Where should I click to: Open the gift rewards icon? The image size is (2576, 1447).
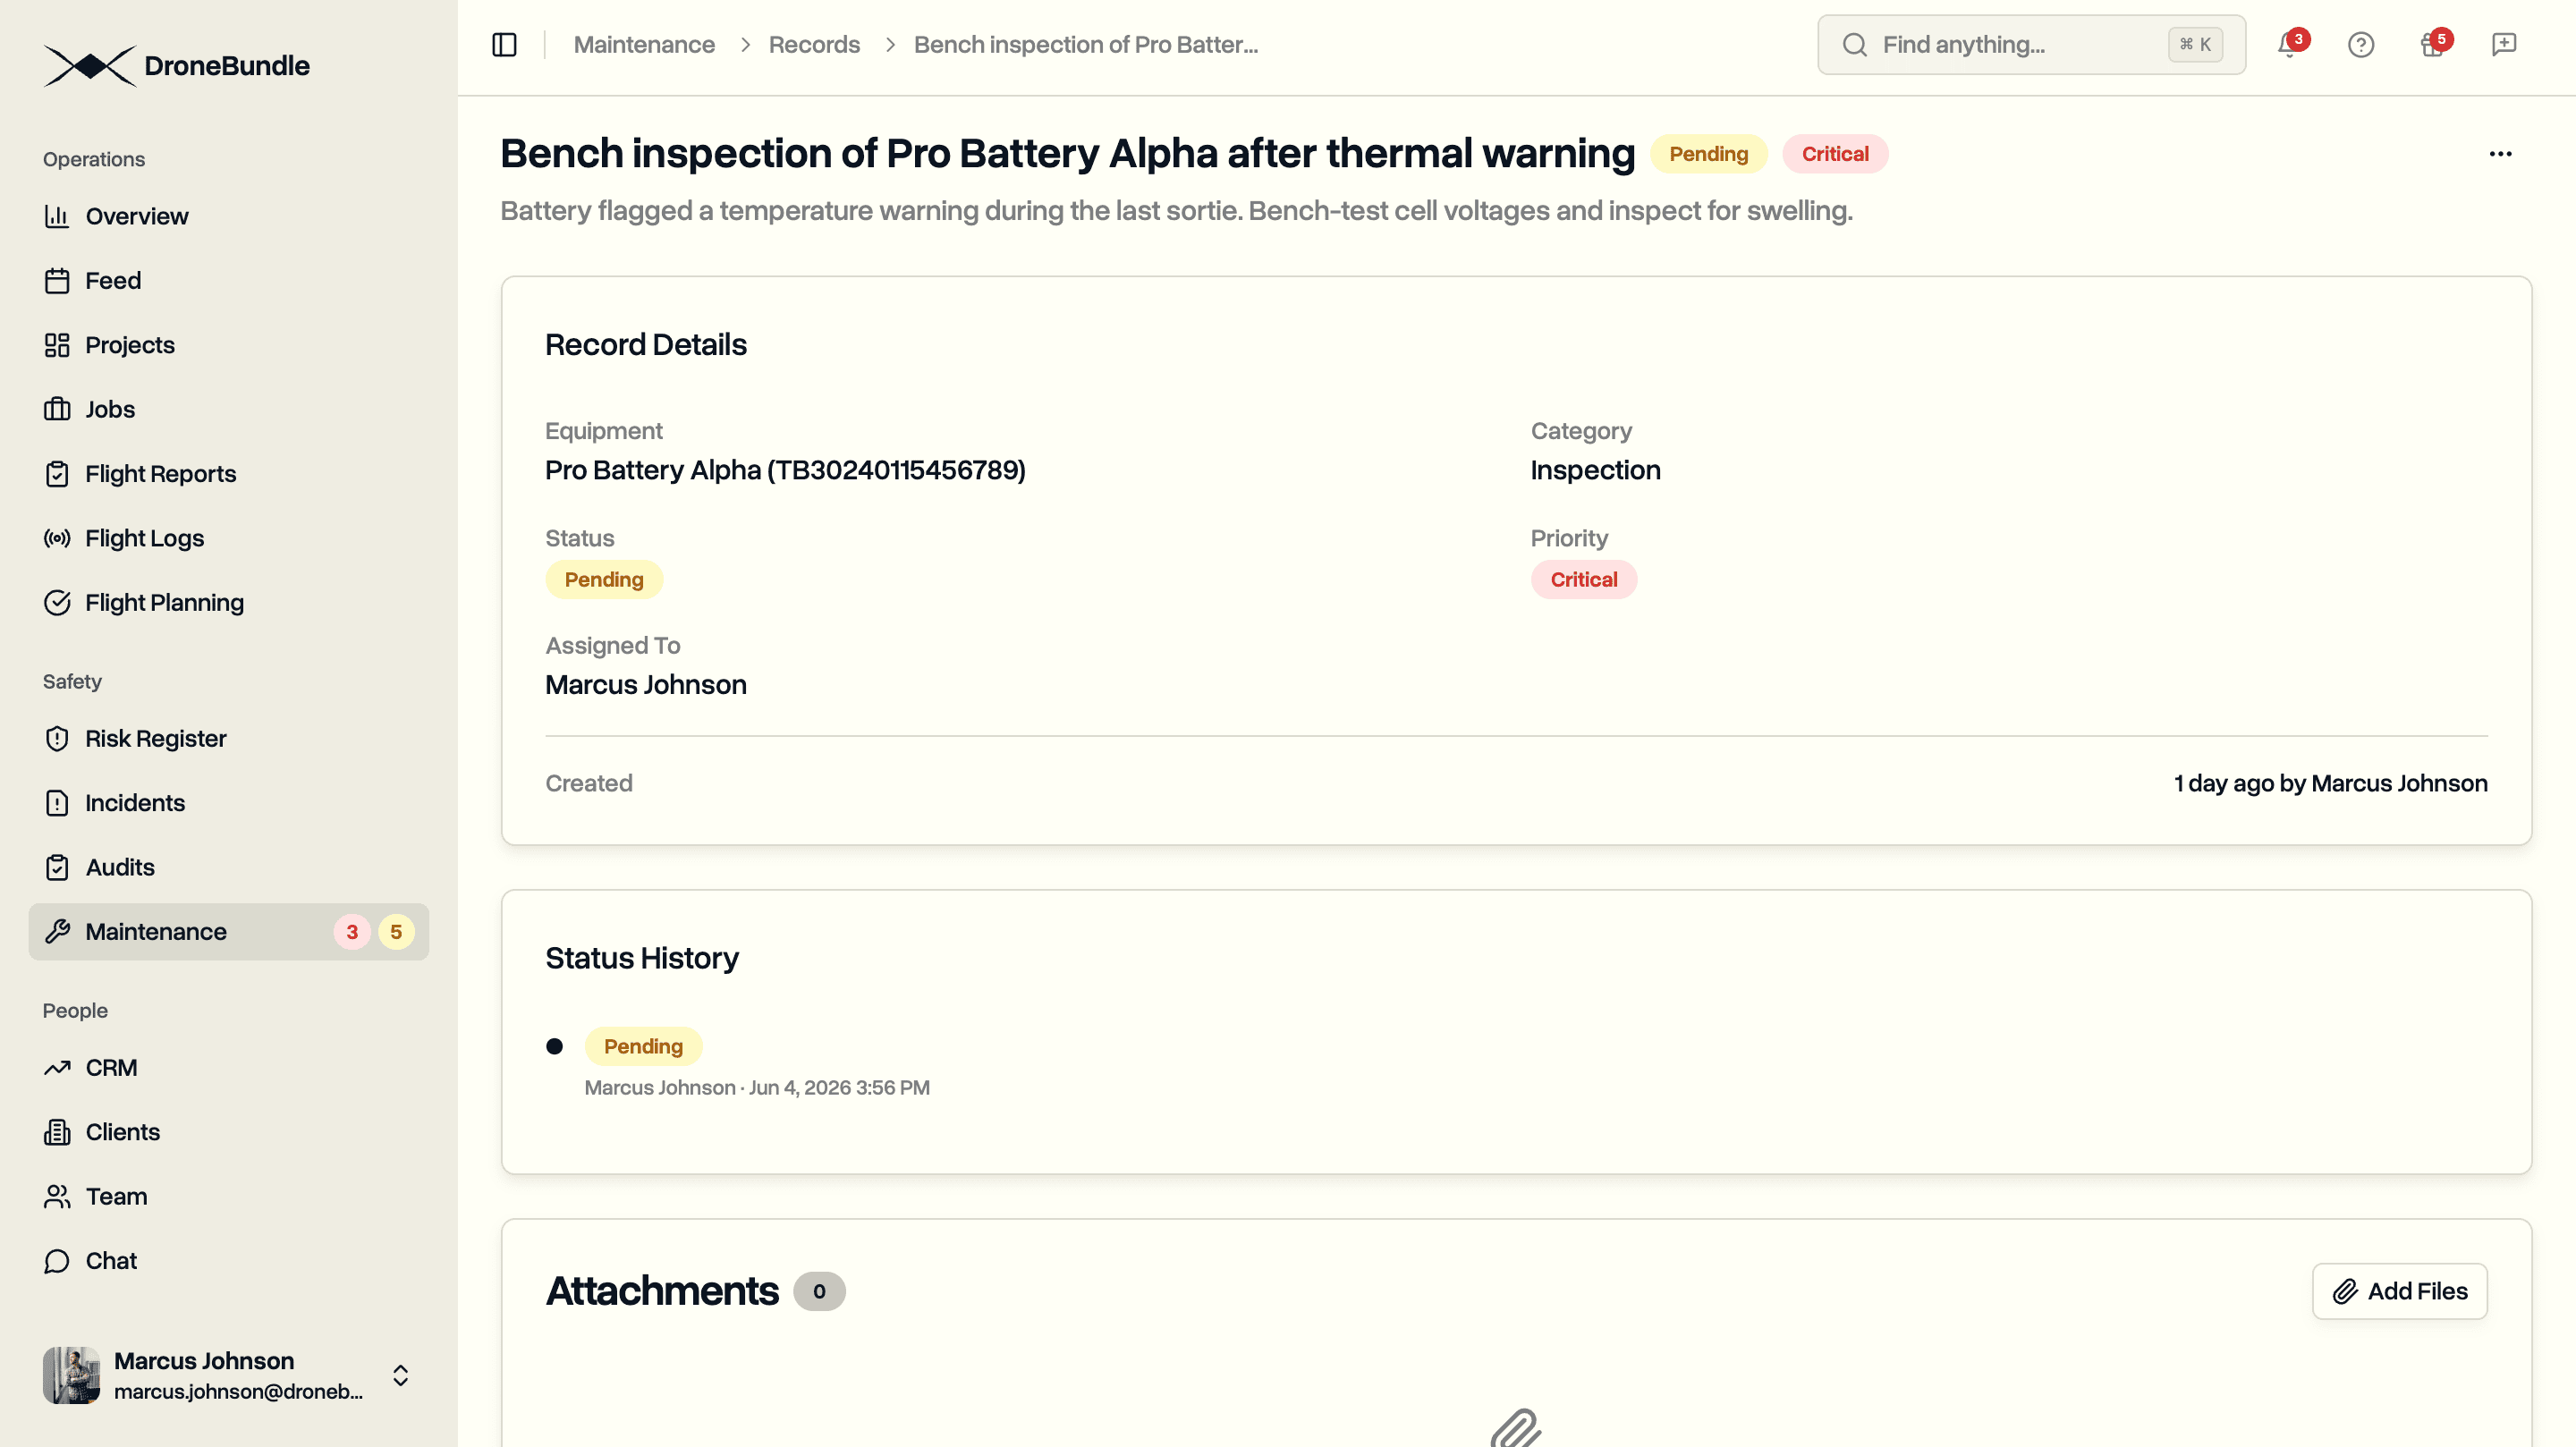(x=2432, y=45)
